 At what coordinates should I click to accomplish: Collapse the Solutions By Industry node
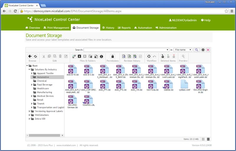[x=29, y=69]
